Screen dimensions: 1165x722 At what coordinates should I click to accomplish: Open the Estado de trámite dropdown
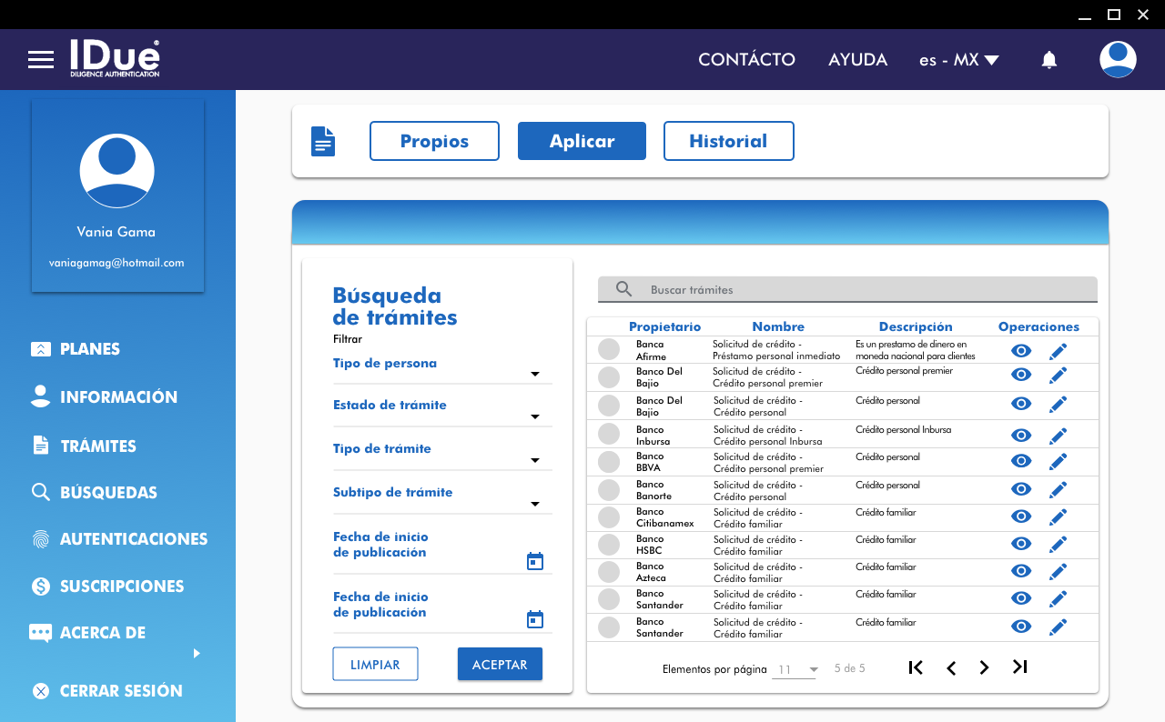point(535,416)
